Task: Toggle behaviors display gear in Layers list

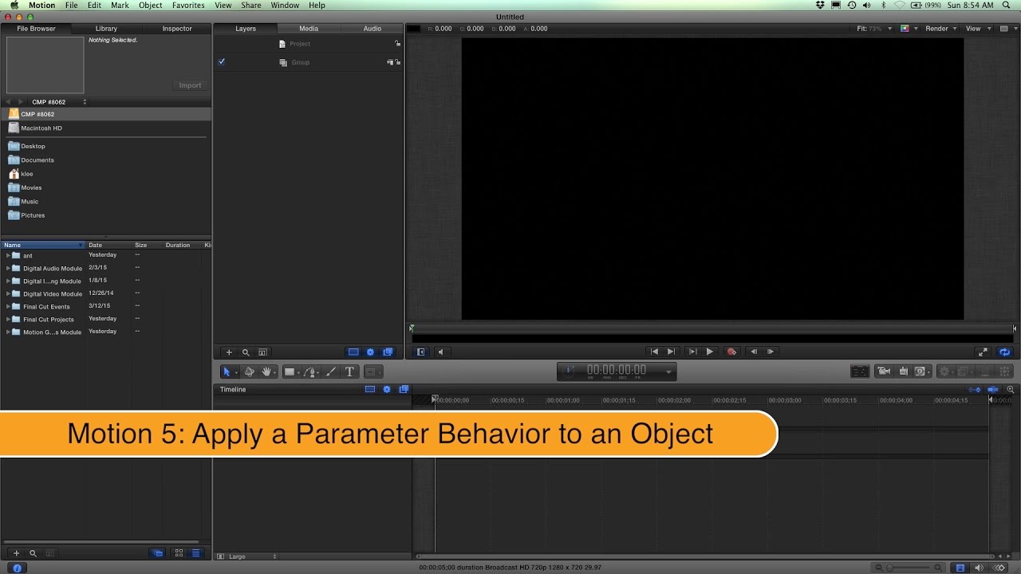Action: (370, 352)
